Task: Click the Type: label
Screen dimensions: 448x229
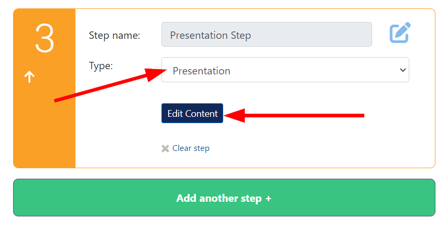Action: tap(101, 66)
